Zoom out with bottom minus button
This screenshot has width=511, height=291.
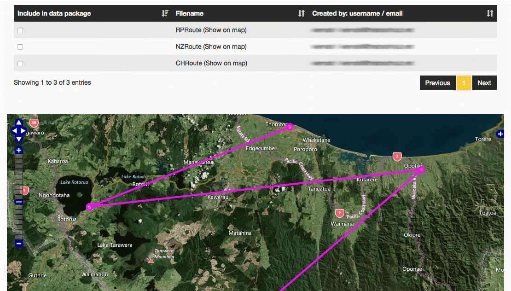pos(19,244)
